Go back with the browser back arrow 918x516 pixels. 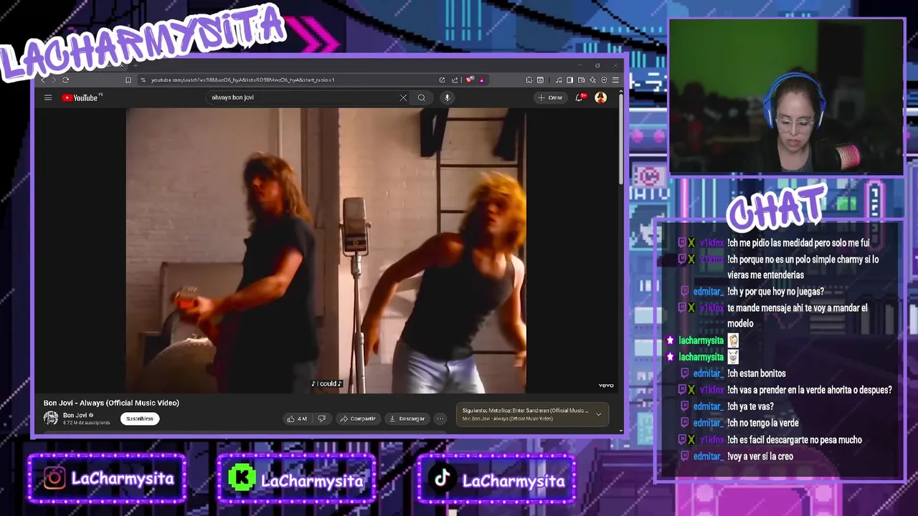point(43,80)
